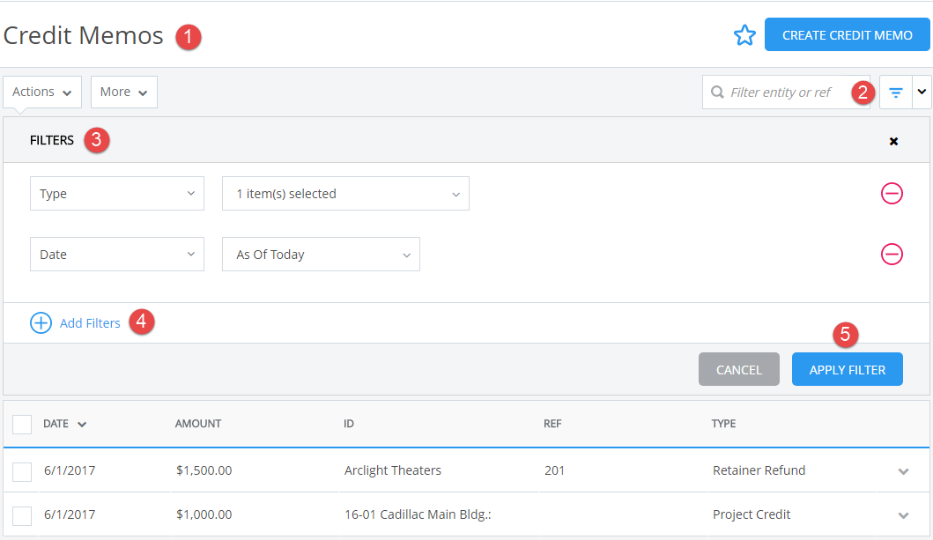Check the 16-01 Cadillac Main Bldg row checkbox
Viewport: 933px width, 540px height.
pyautogui.click(x=22, y=515)
